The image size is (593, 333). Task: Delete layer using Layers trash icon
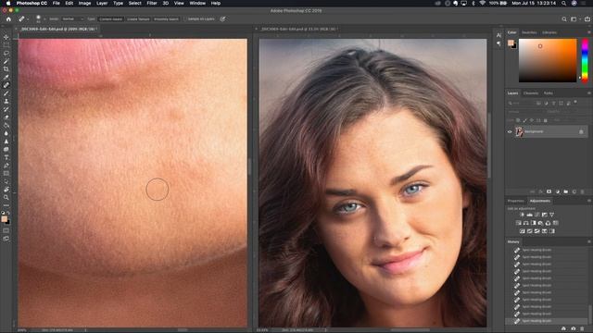click(x=583, y=191)
